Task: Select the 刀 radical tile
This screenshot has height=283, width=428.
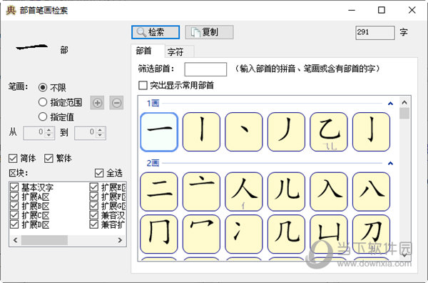Action: tap(371, 234)
